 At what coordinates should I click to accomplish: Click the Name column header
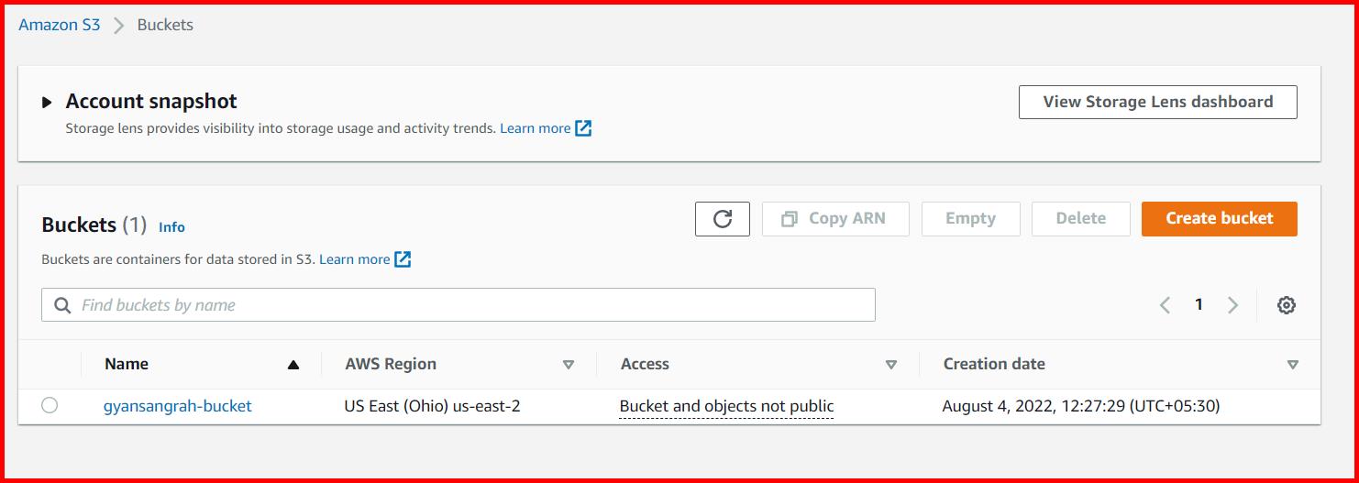(x=127, y=364)
